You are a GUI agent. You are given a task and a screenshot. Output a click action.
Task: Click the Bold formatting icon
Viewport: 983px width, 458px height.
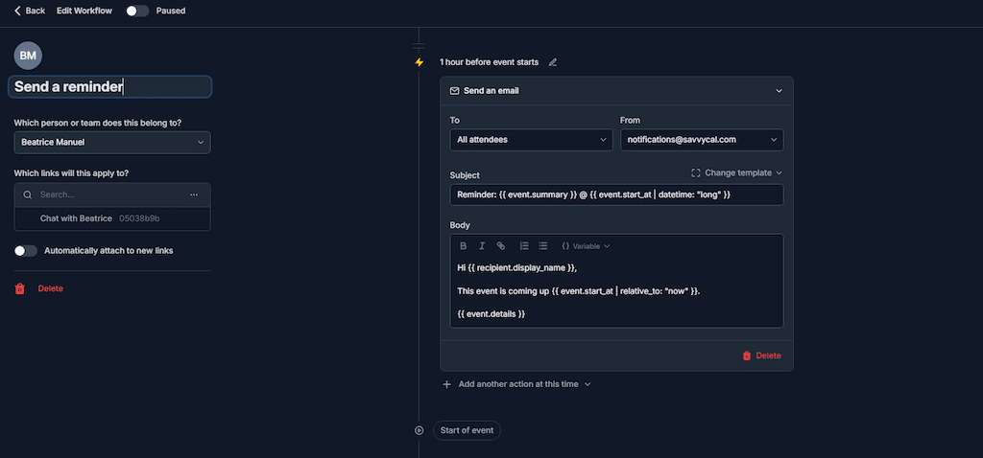(x=464, y=246)
